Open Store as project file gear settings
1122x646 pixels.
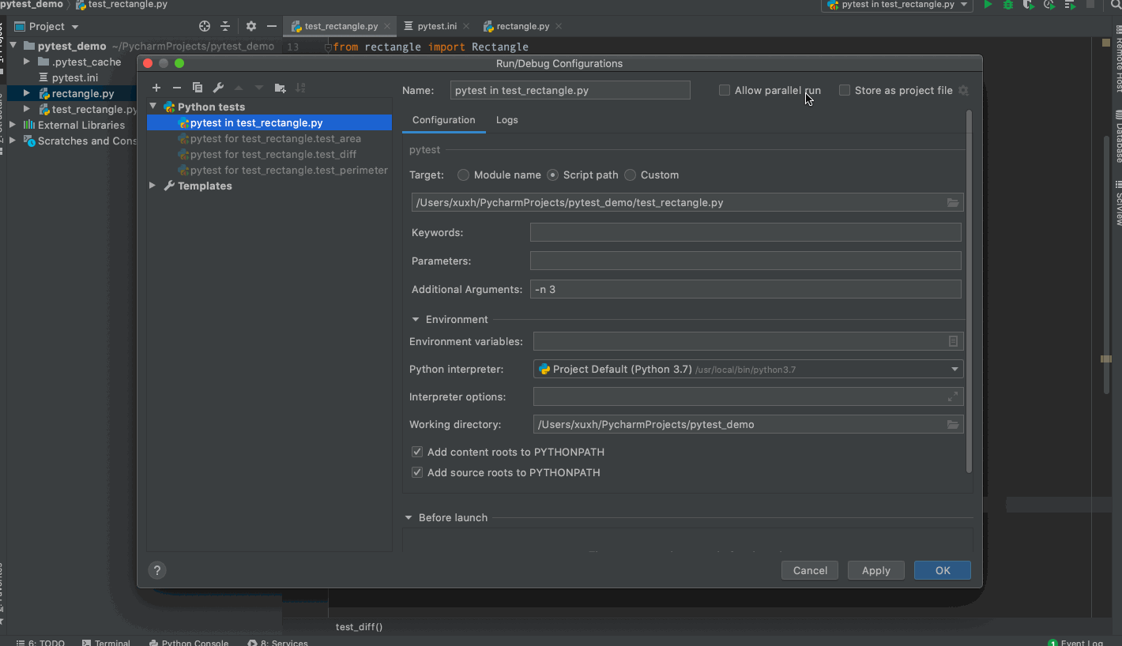[x=963, y=91]
